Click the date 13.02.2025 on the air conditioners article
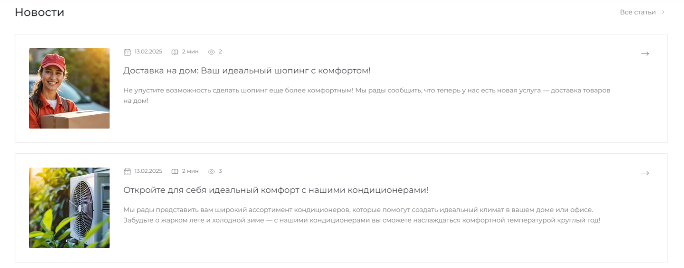 pos(148,172)
